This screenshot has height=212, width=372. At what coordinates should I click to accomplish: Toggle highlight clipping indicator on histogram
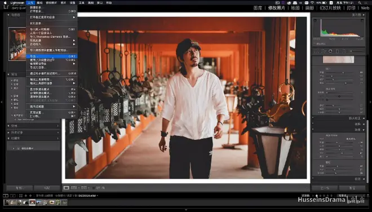pyautogui.click(x=362, y=21)
